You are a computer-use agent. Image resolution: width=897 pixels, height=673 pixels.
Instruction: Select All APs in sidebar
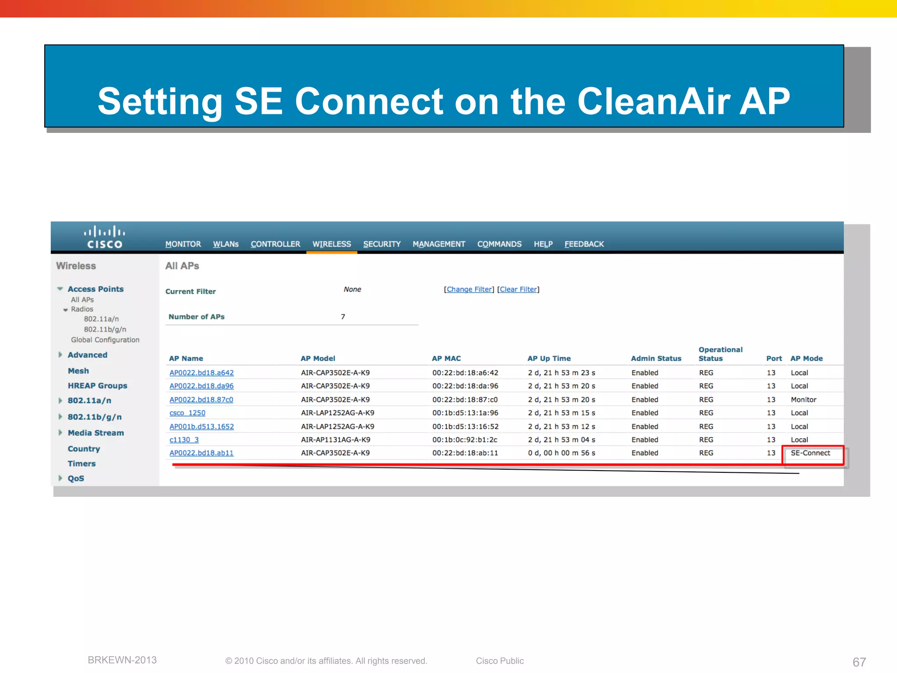(82, 300)
